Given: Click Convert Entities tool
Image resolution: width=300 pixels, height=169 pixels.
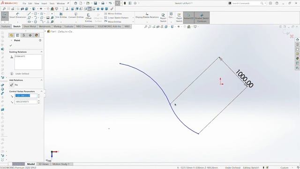Looking at the screenshot, I should click(76, 15).
